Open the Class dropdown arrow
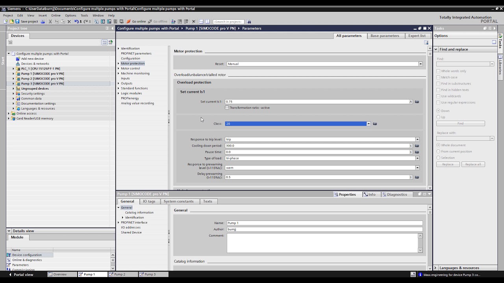 (369, 124)
